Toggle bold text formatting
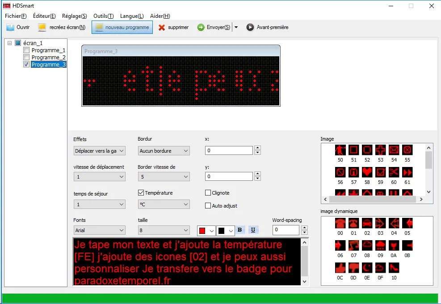441x304 pixels. (x=240, y=230)
